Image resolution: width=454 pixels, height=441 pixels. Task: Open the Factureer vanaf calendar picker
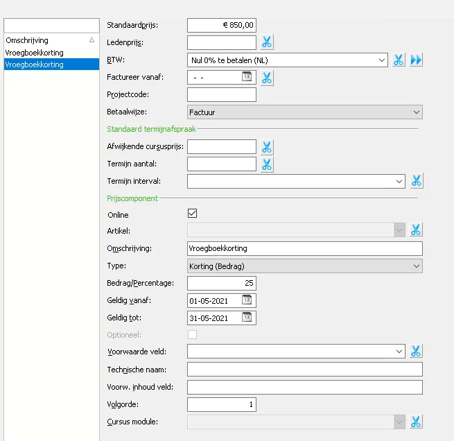coord(247,77)
